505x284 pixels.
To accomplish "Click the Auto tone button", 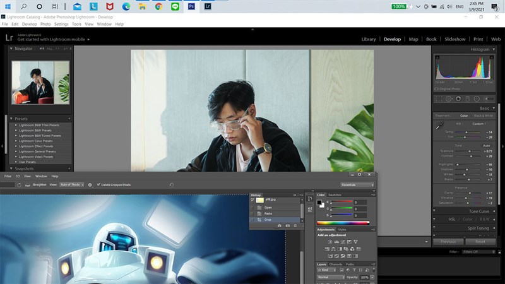I will 486,146.
